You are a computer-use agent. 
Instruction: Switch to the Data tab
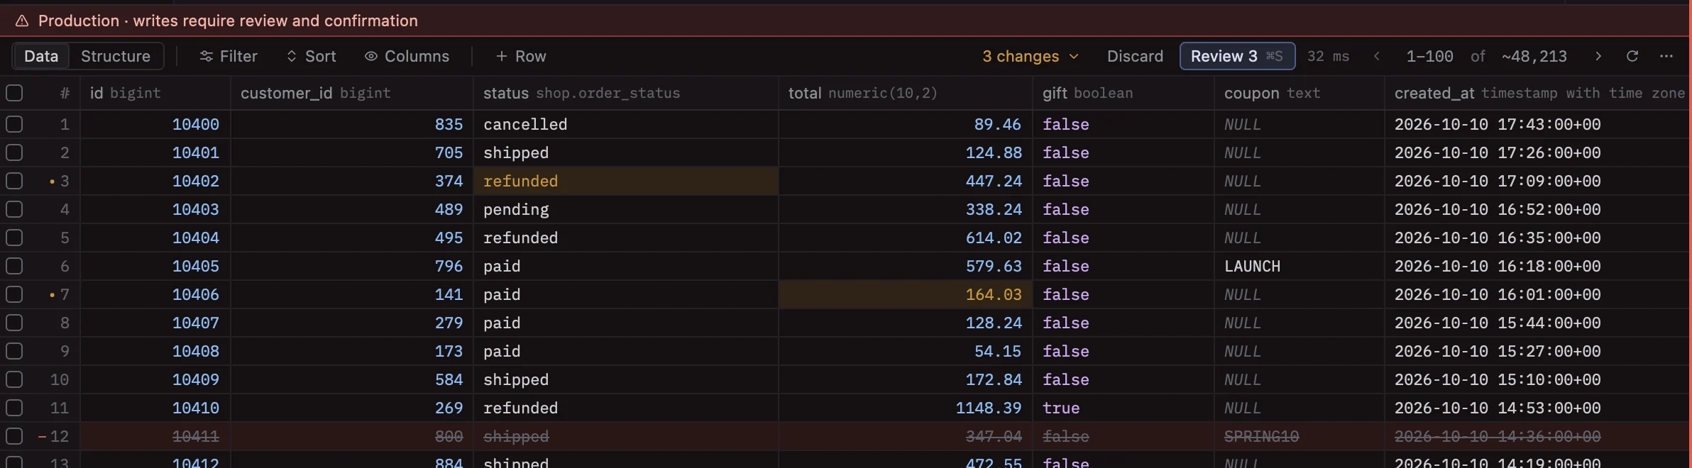click(41, 56)
